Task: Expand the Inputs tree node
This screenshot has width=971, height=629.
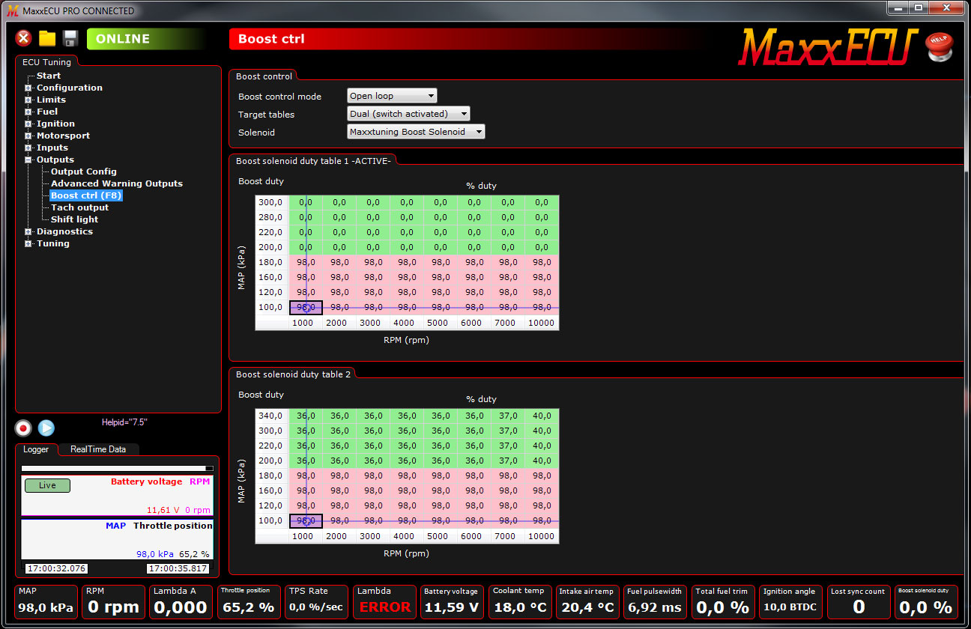Action: 28,148
